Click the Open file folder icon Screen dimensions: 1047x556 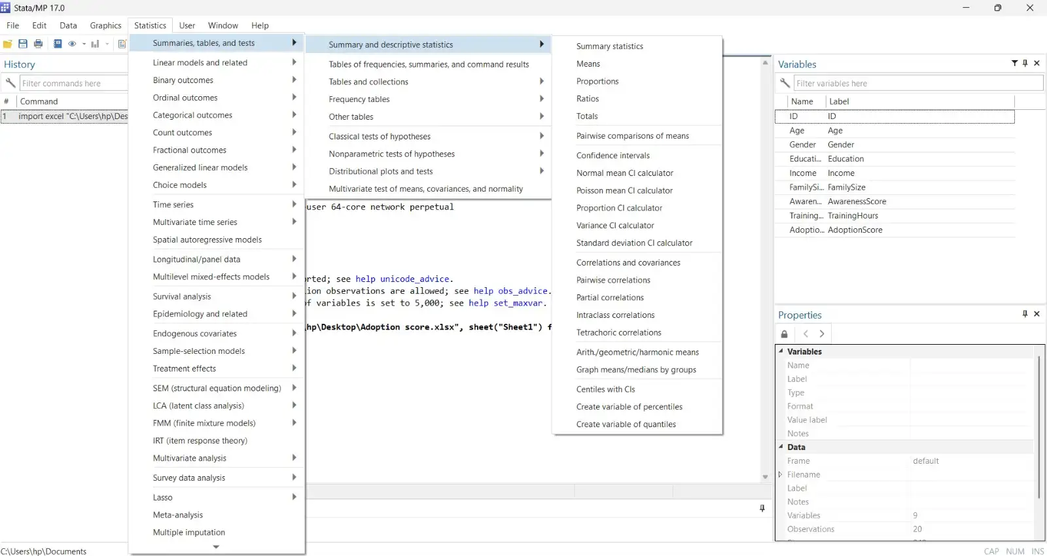click(8, 44)
